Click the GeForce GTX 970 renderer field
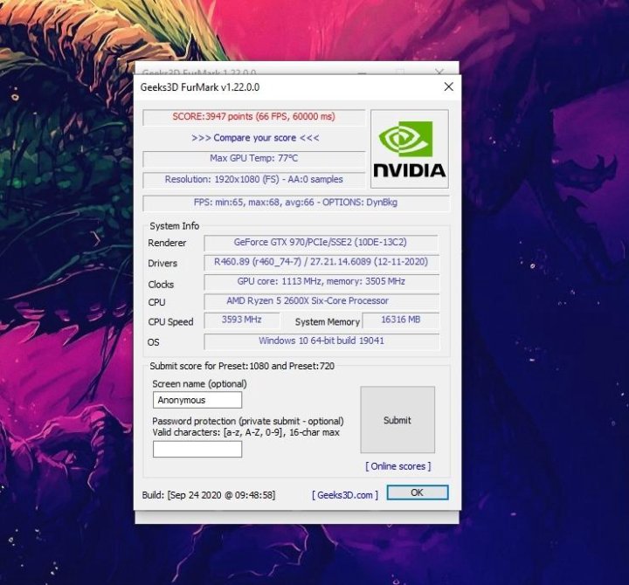 pos(321,243)
